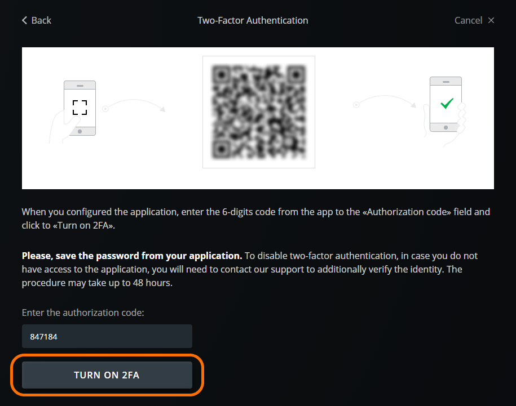Go back using the Back link

[x=37, y=20]
